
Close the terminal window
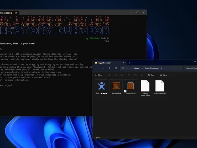144,12
